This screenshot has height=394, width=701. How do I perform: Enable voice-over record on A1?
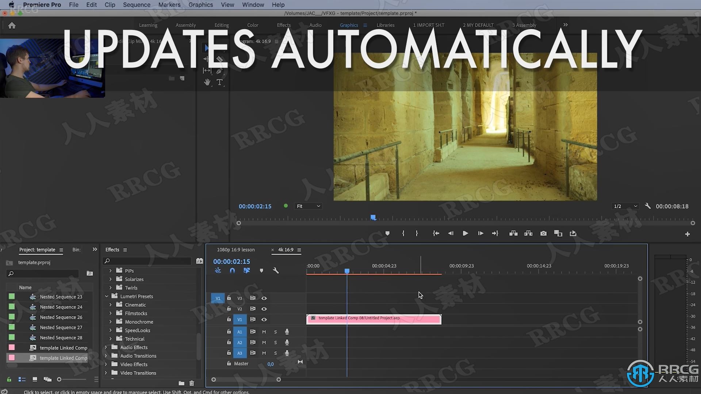click(287, 332)
